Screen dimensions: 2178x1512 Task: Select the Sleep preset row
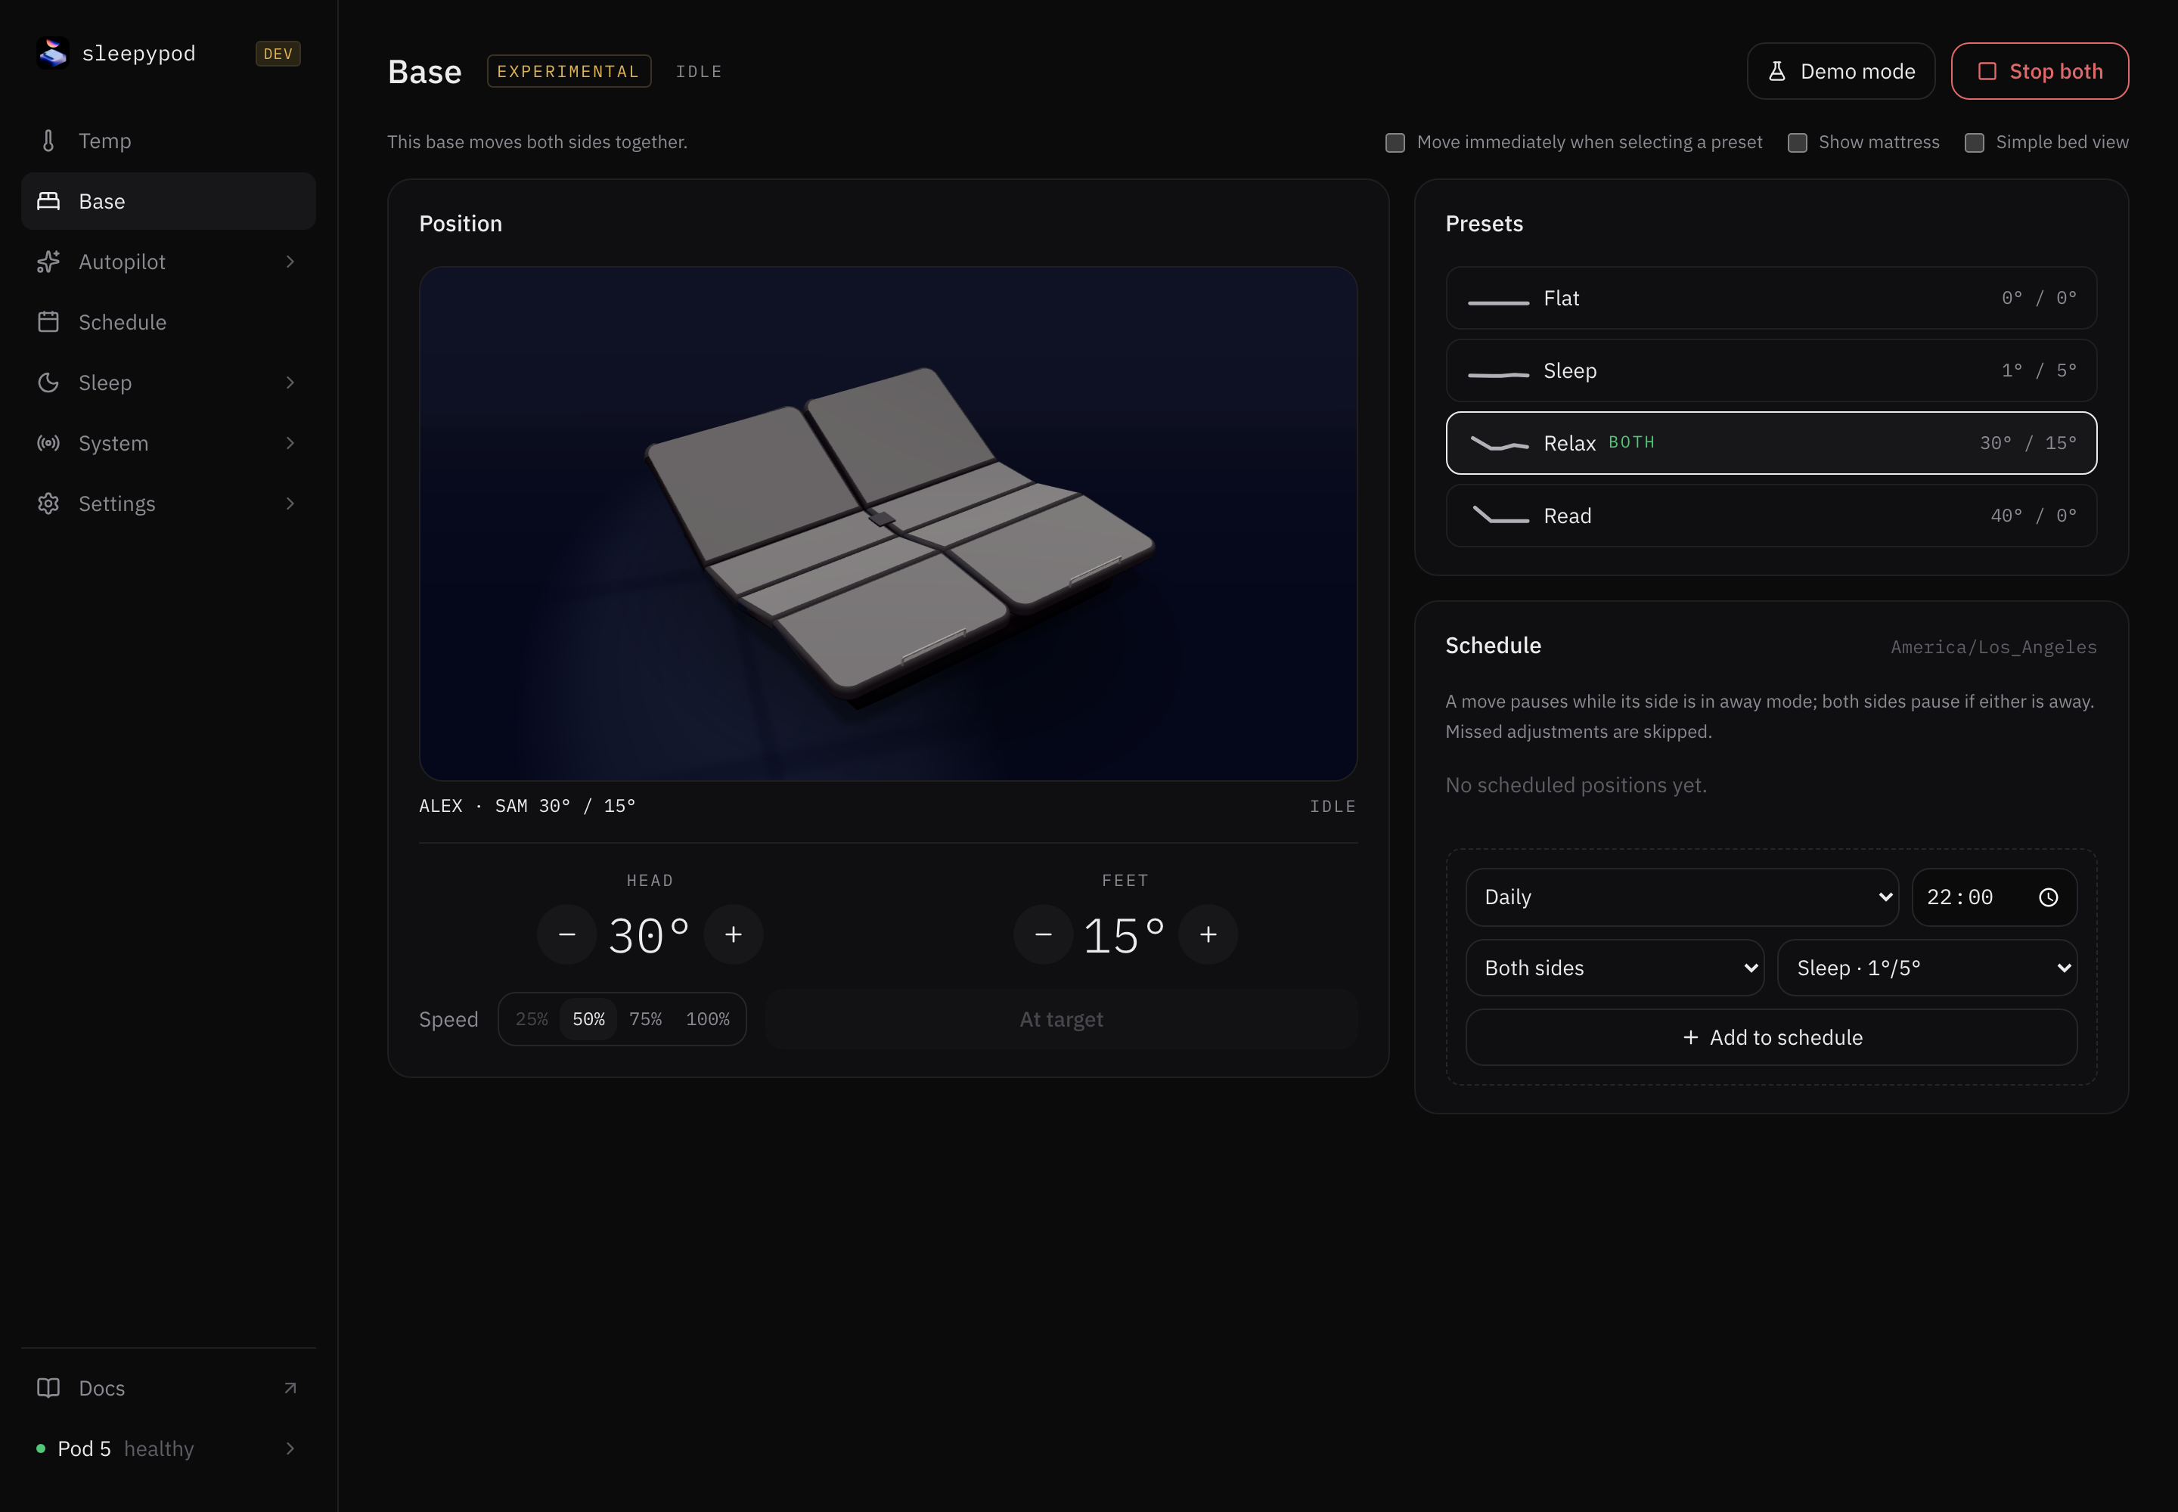click(x=1771, y=370)
